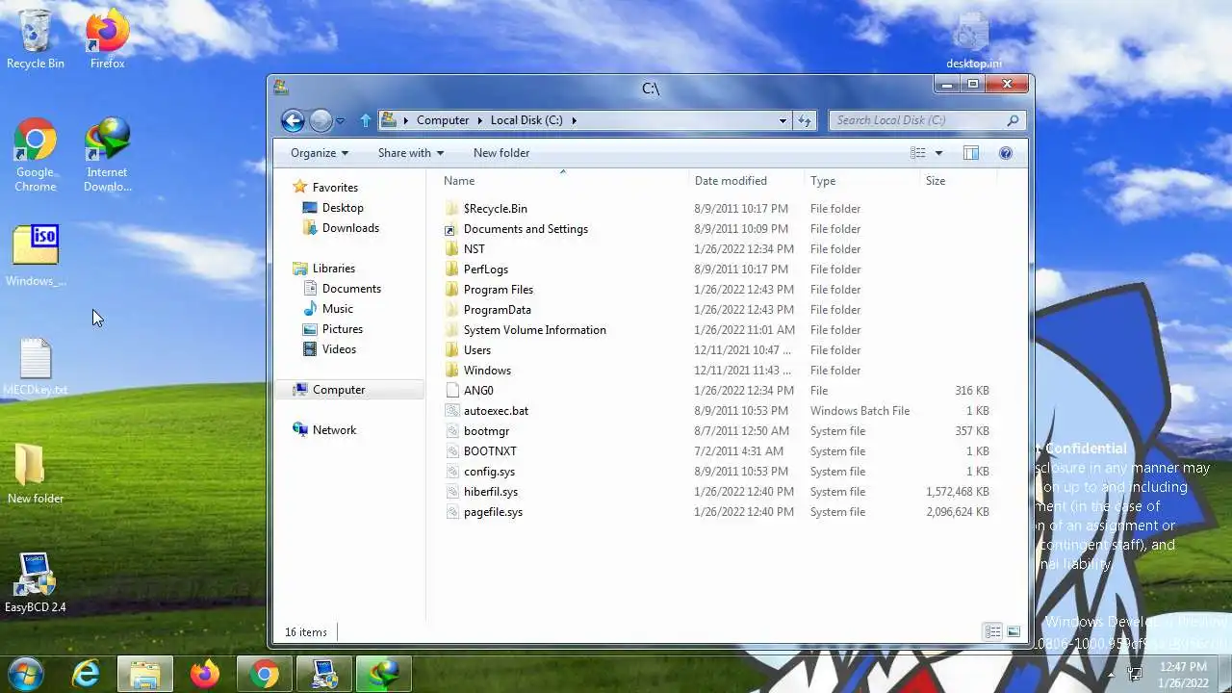
Task: Click the Forward navigation arrow in Explorer
Action: [x=321, y=120]
